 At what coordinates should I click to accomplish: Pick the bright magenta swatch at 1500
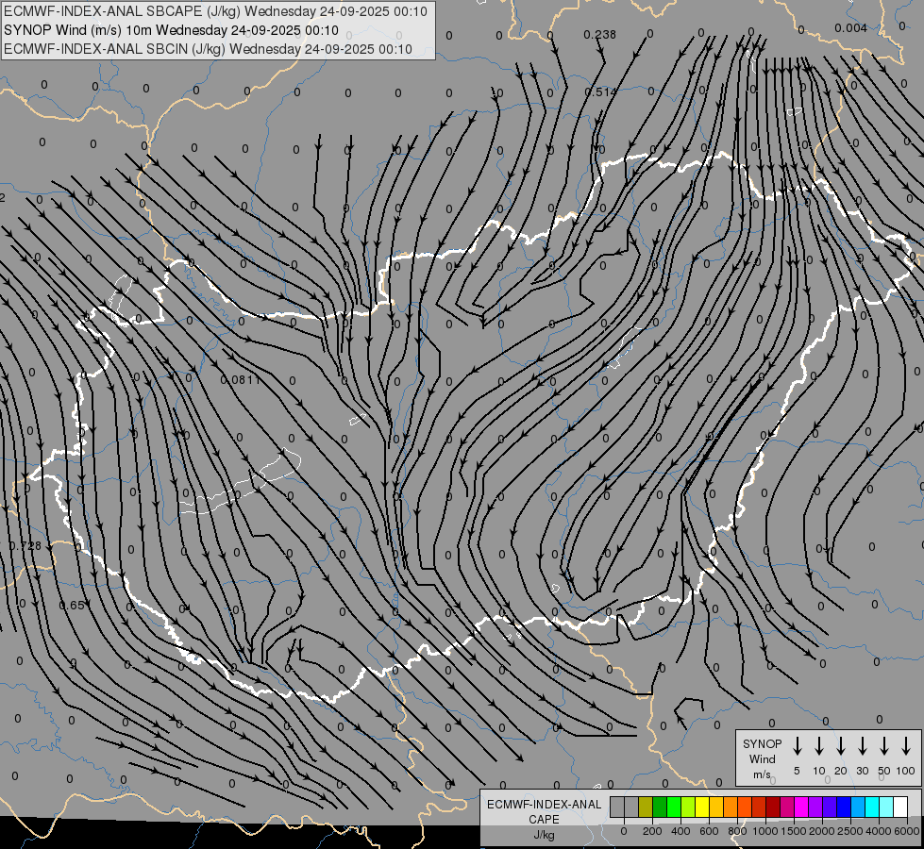point(801,807)
